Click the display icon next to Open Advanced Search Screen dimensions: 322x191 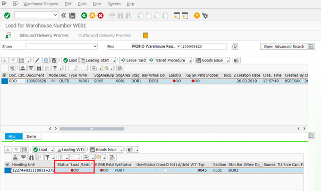pos(311,47)
